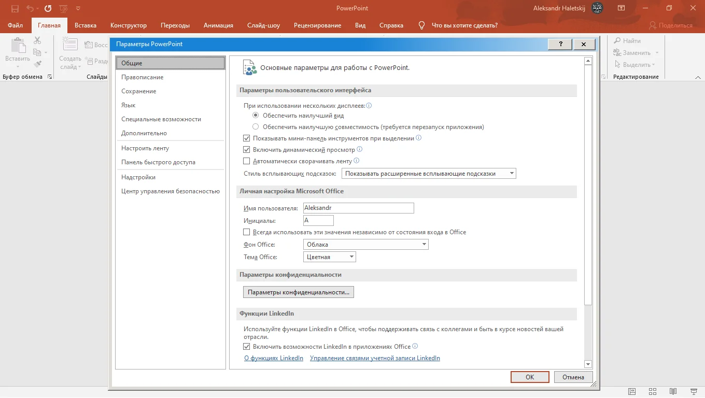Switch to the Вставка ribbon tab
The width and height of the screenshot is (705, 398).
[x=86, y=25]
